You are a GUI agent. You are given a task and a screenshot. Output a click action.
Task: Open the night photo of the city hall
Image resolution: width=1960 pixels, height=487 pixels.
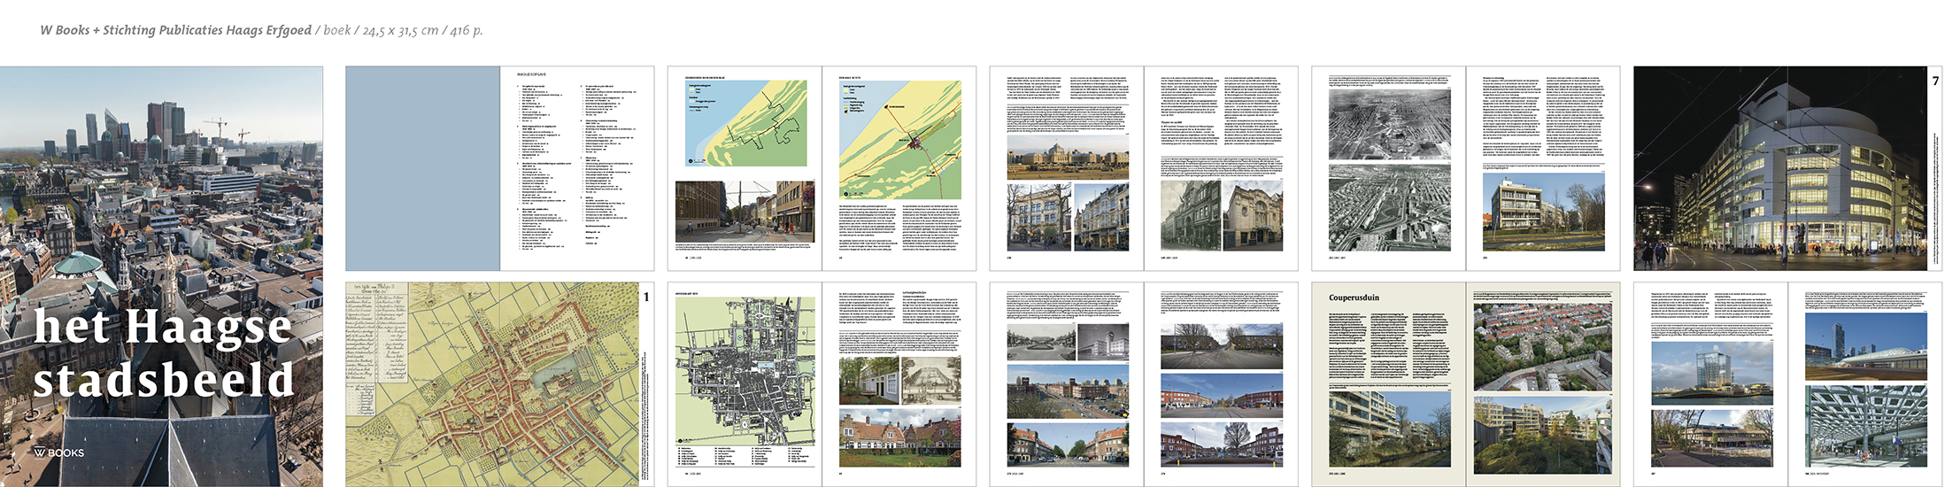(x=1780, y=168)
